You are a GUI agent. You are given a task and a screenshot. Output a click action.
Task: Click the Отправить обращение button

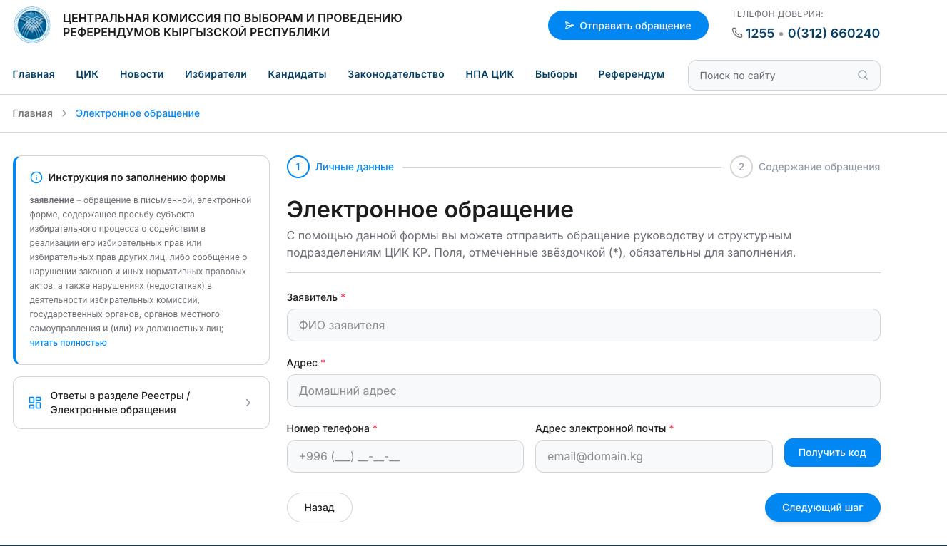(x=628, y=26)
